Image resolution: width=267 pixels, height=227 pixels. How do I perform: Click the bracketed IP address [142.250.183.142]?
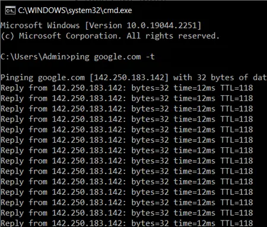point(129,77)
